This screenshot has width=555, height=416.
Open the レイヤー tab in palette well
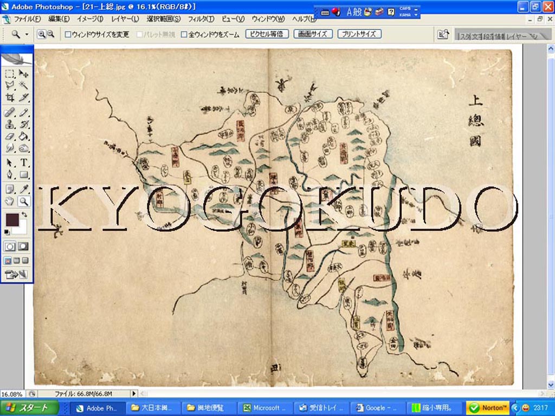516,36
